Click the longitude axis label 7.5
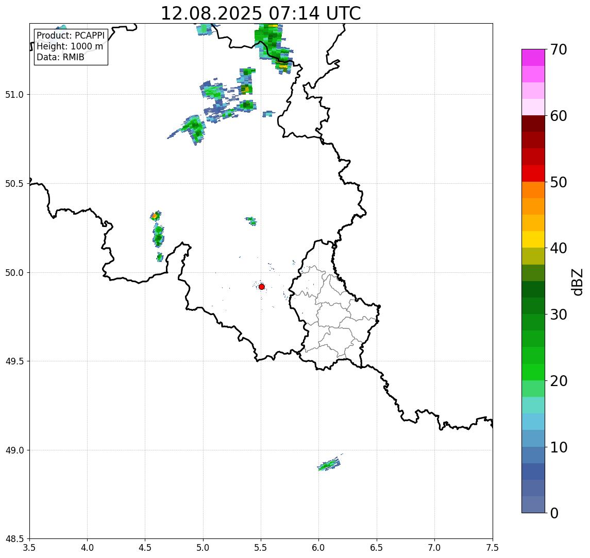The width and height of the screenshot is (590, 558). (493, 548)
